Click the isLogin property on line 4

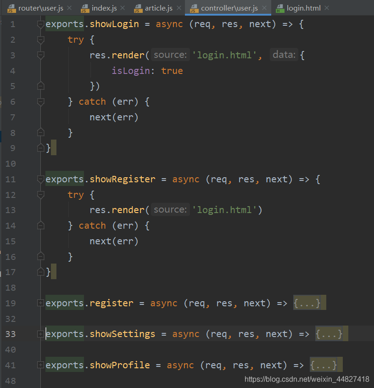[131, 71]
